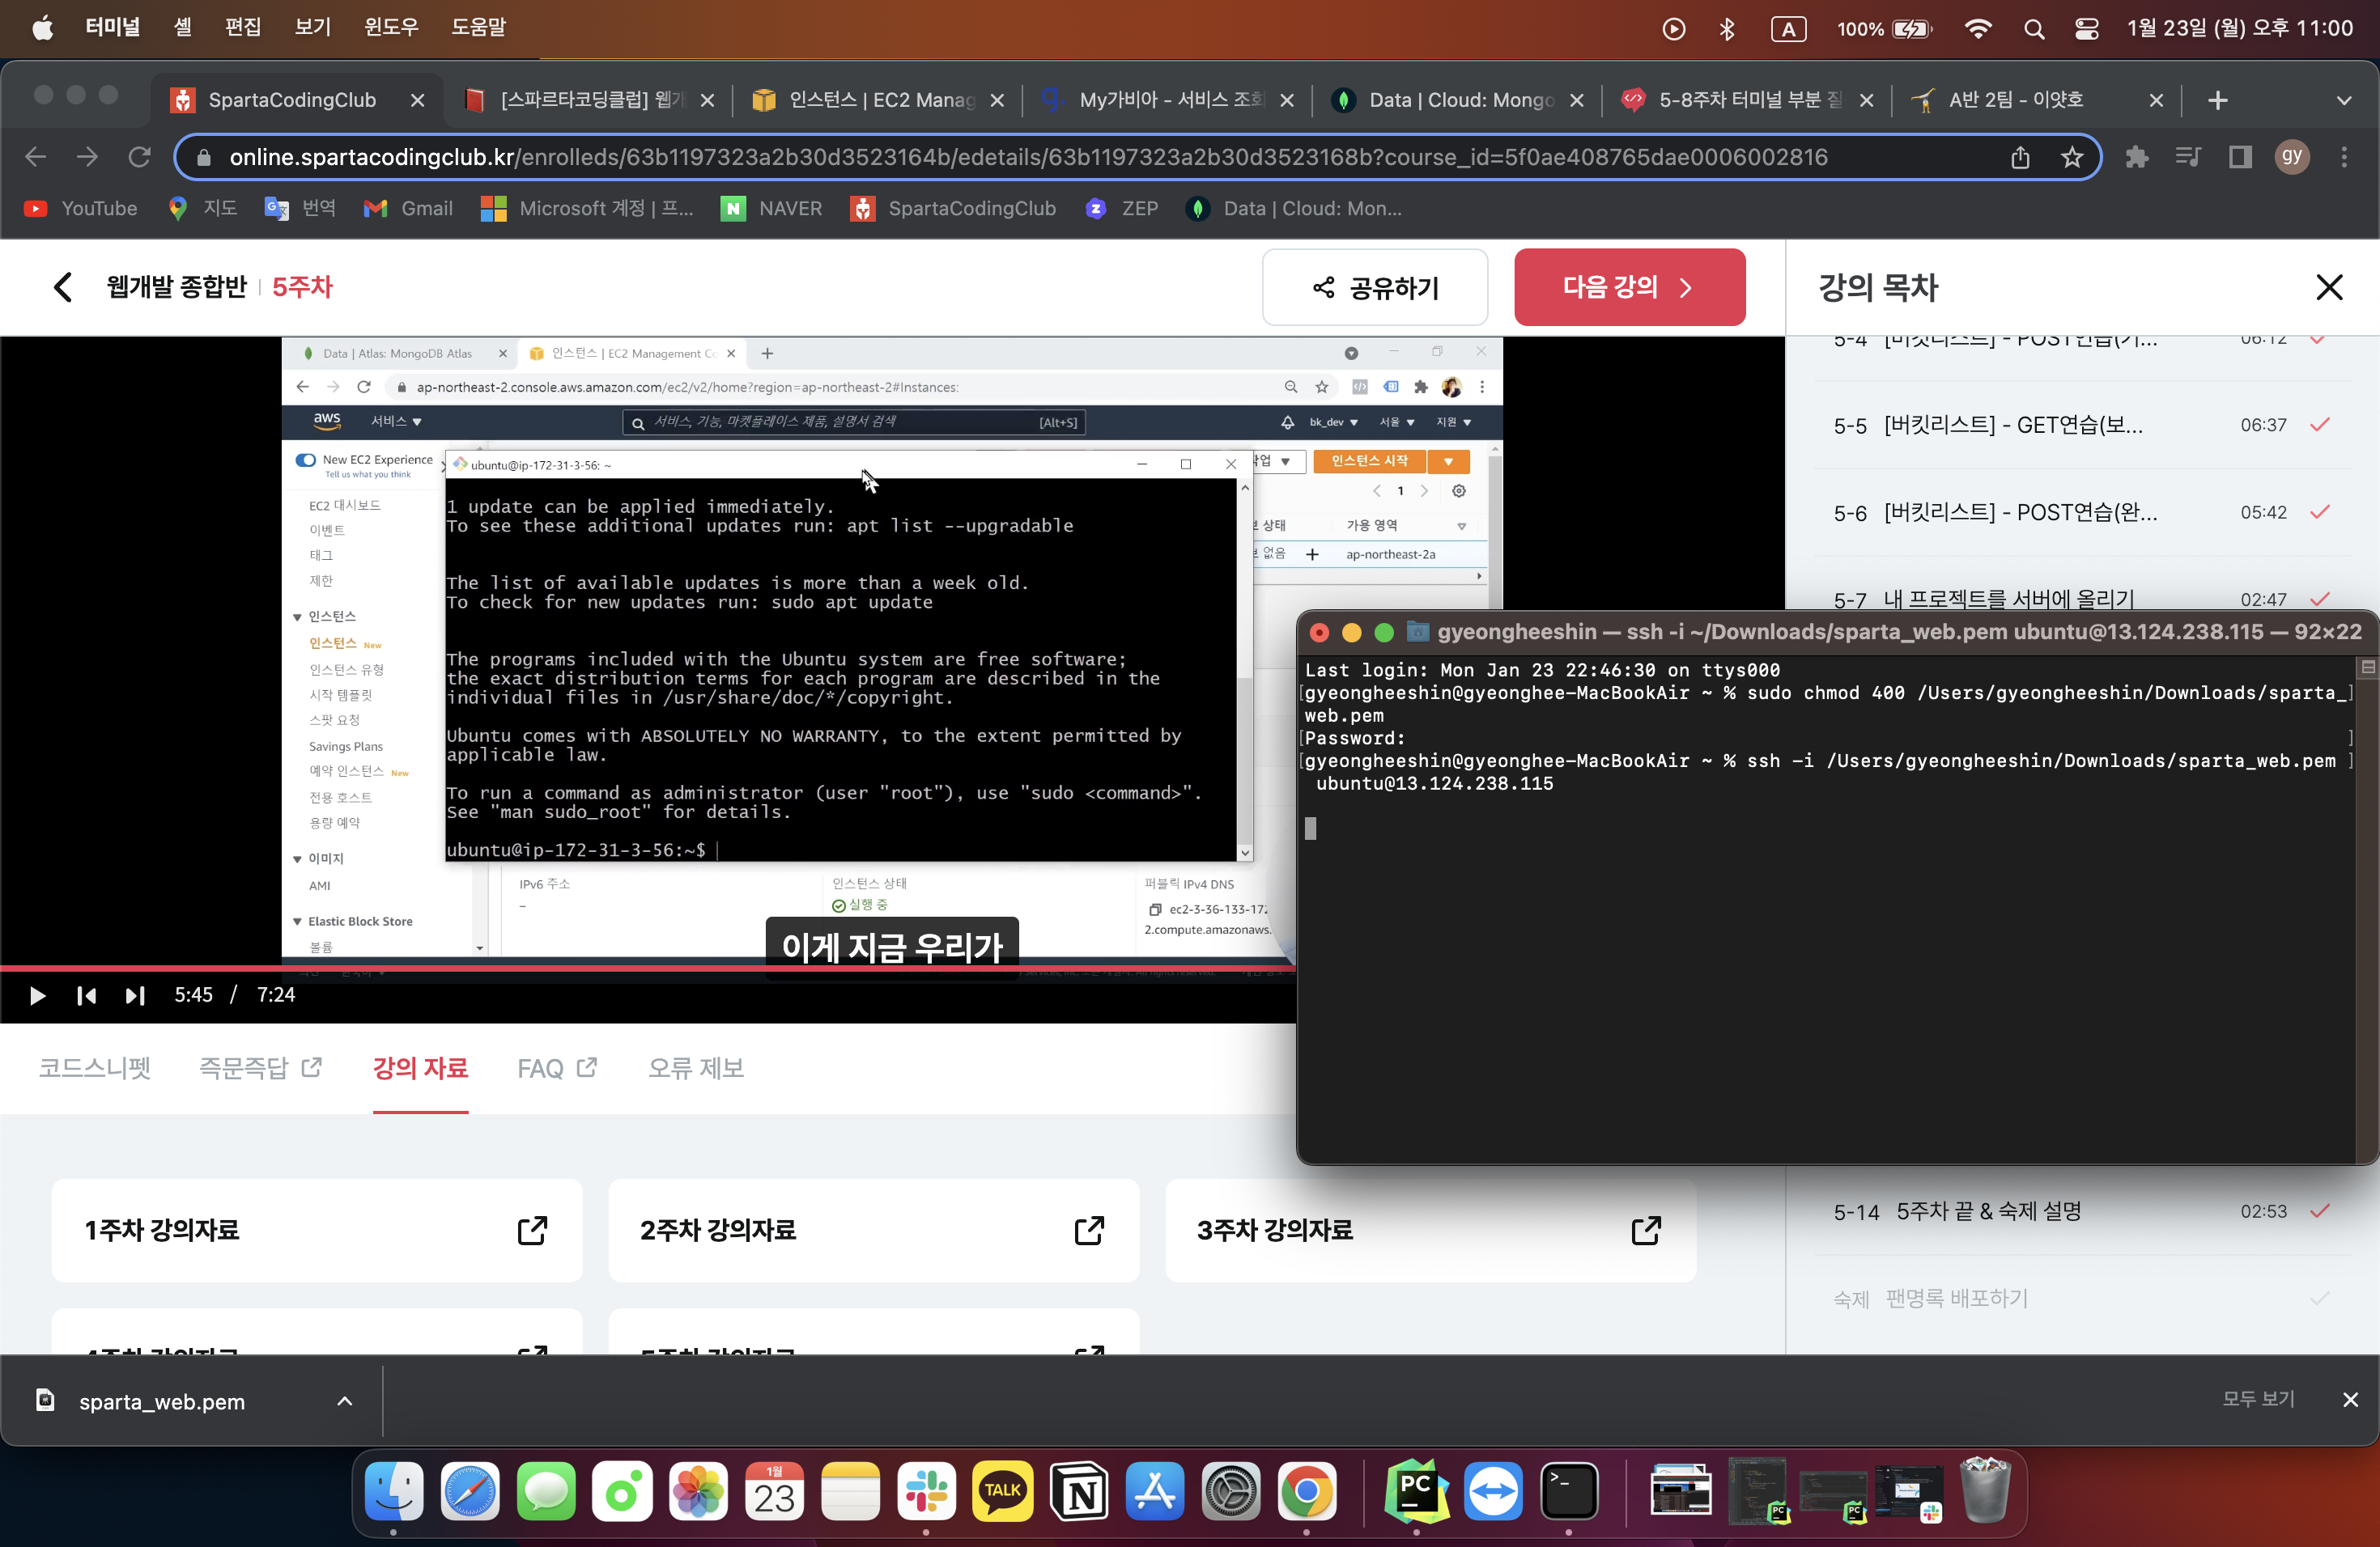
Task: Open 편집 menu in menu bar
Action: tap(243, 28)
